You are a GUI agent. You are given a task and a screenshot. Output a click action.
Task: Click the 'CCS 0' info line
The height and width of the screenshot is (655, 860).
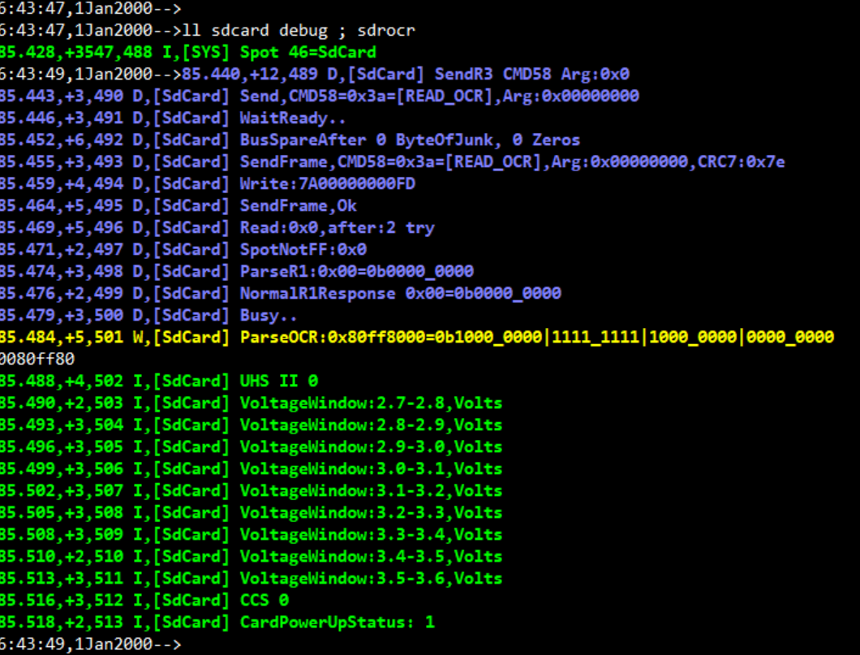point(264,601)
